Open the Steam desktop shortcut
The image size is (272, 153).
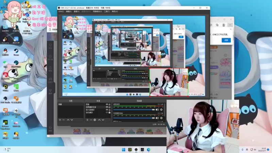click(16, 52)
